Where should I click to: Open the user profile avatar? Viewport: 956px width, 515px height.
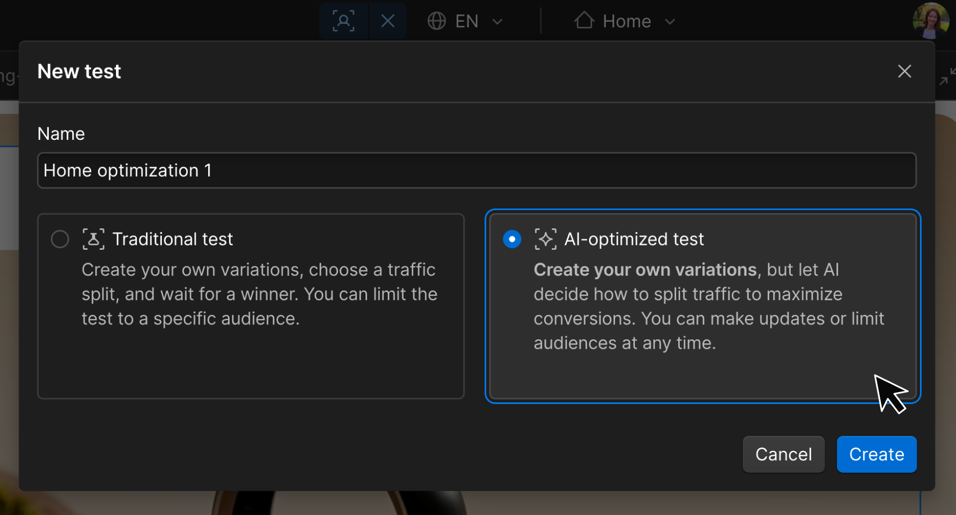(931, 21)
